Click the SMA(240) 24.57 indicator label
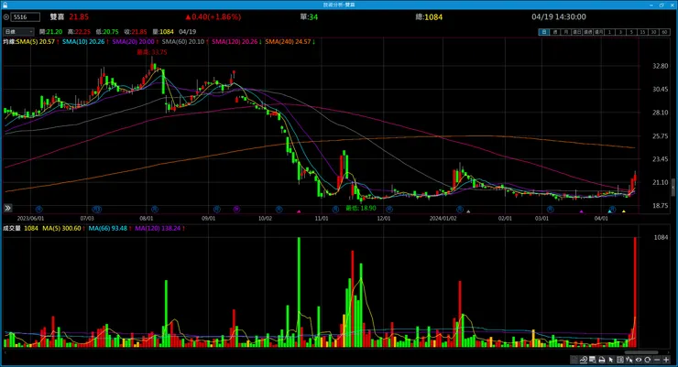The width and height of the screenshot is (678, 367). click(x=288, y=41)
